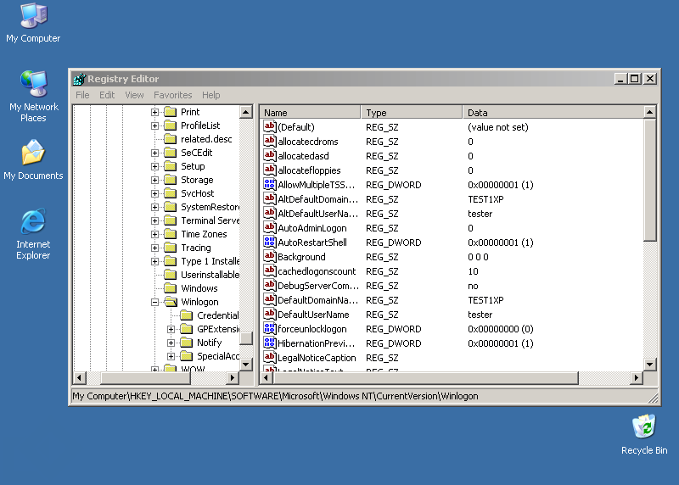Click the values pane scroll-right arrow

636,377
